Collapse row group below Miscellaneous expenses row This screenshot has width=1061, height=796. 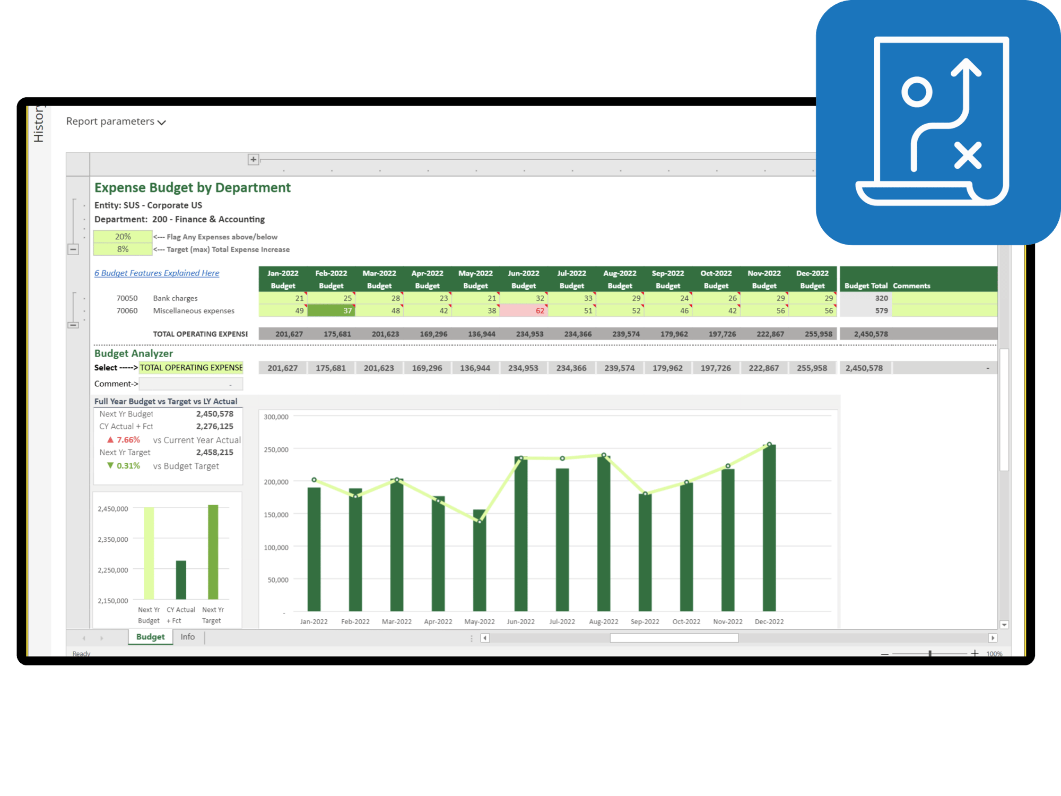click(73, 325)
